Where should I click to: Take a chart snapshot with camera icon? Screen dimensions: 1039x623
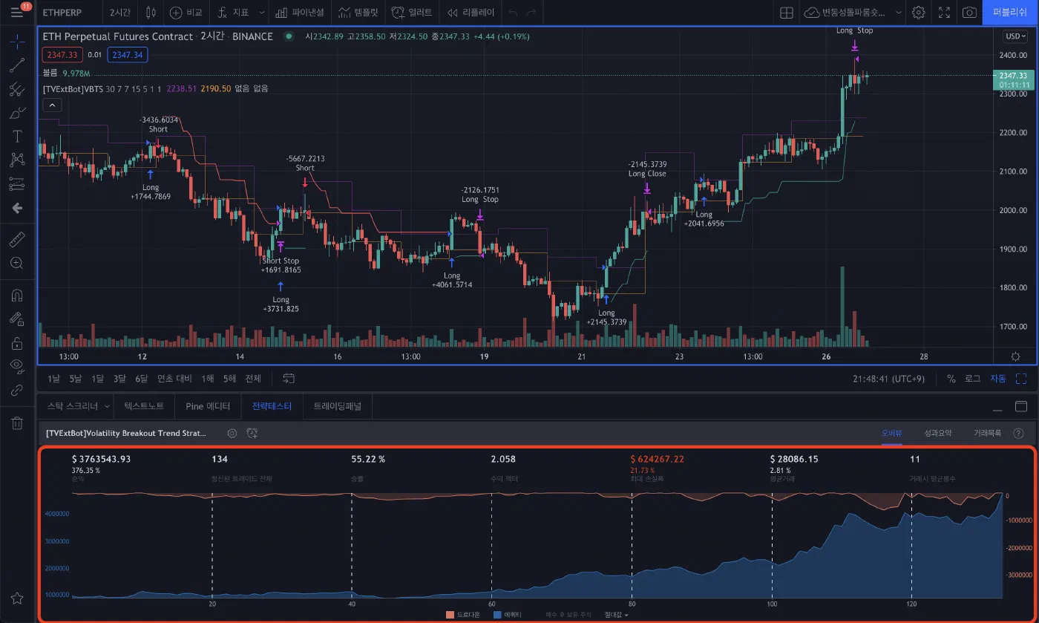pyautogui.click(x=969, y=13)
